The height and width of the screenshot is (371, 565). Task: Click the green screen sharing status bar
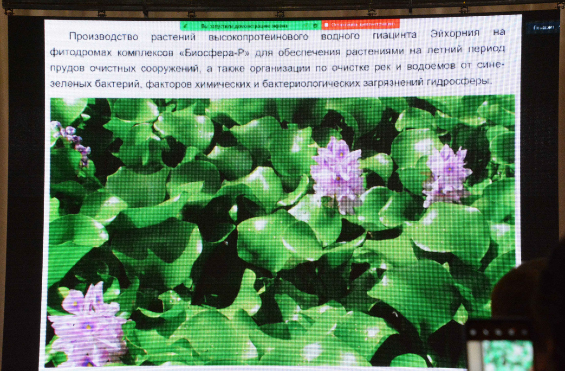246,26
